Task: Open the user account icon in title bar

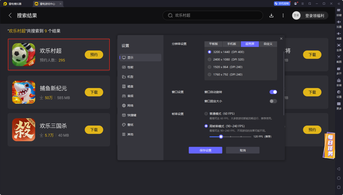Action: [x=295, y=4]
